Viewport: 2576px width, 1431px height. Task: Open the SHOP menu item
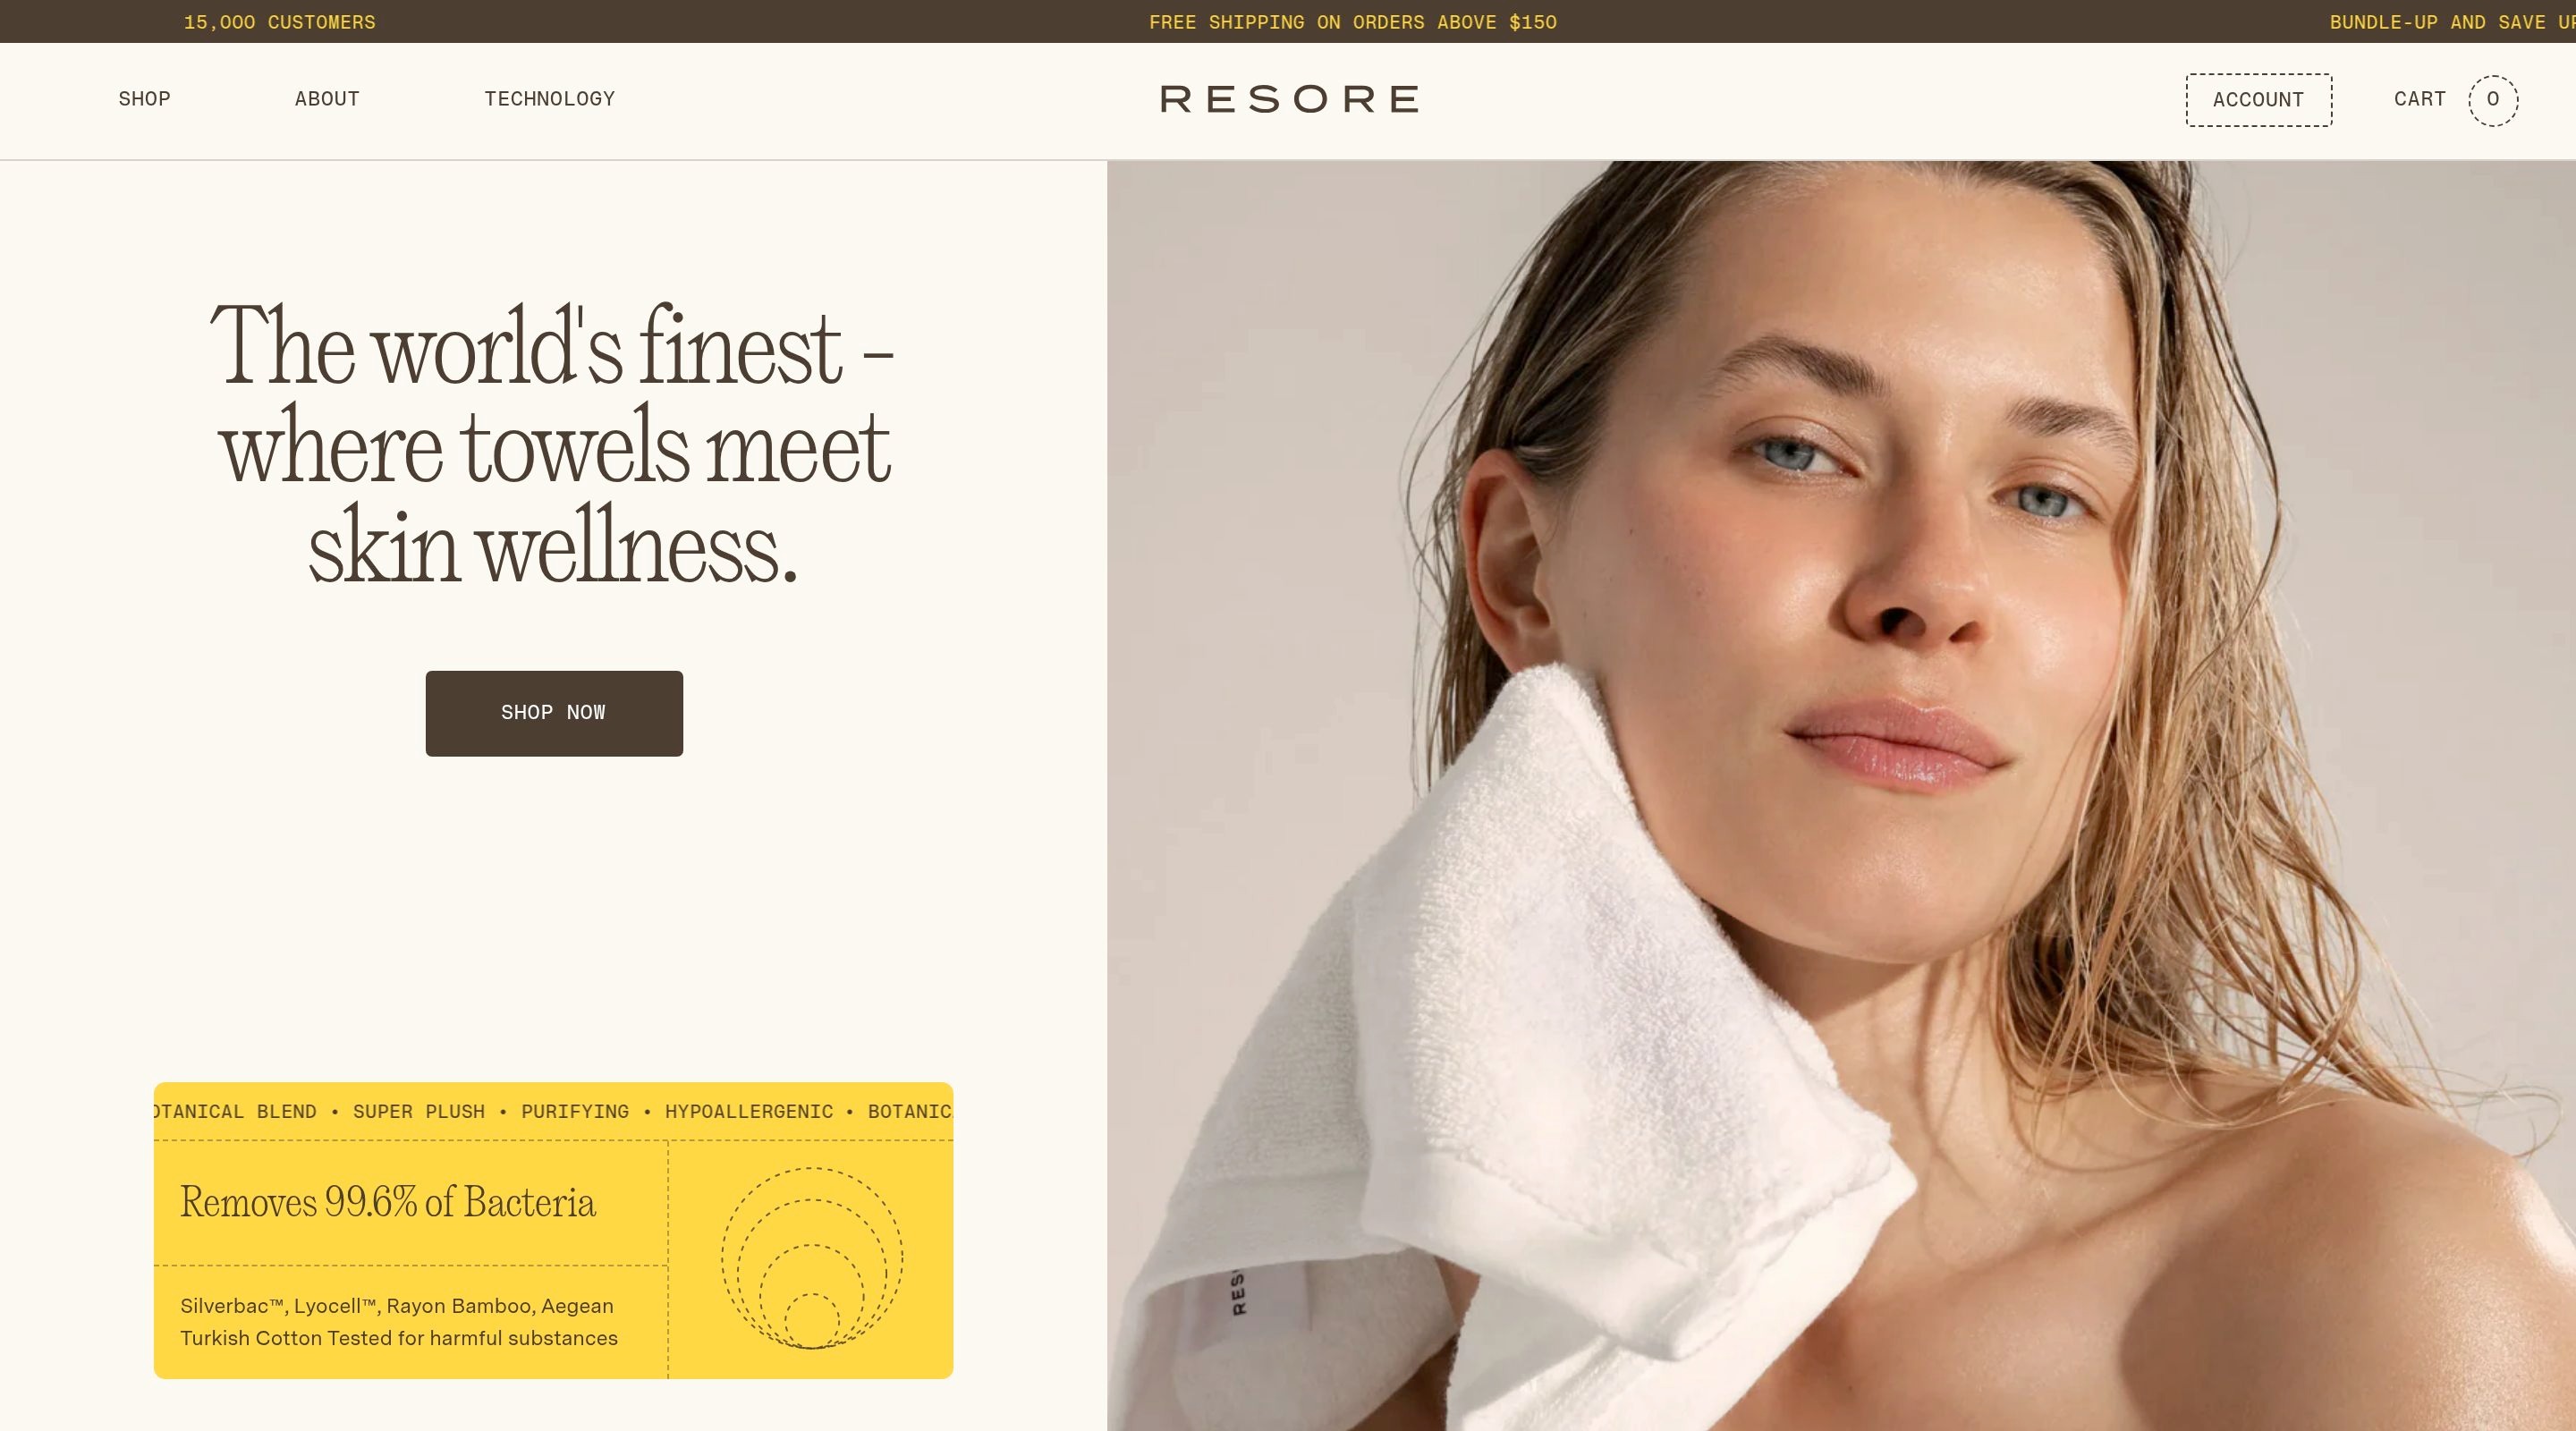144,99
